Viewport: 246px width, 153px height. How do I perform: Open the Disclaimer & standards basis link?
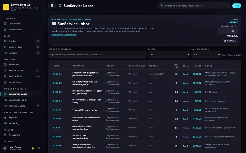pos(64,35)
